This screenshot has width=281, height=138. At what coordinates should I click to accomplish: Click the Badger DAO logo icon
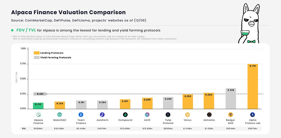(x=231, y=114)
